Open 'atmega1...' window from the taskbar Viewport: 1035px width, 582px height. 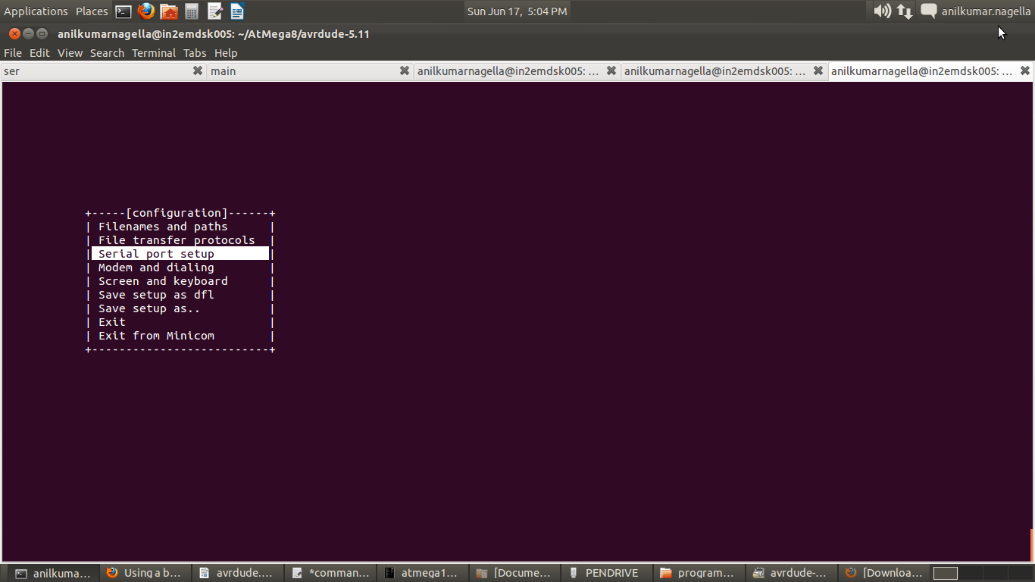421,573
